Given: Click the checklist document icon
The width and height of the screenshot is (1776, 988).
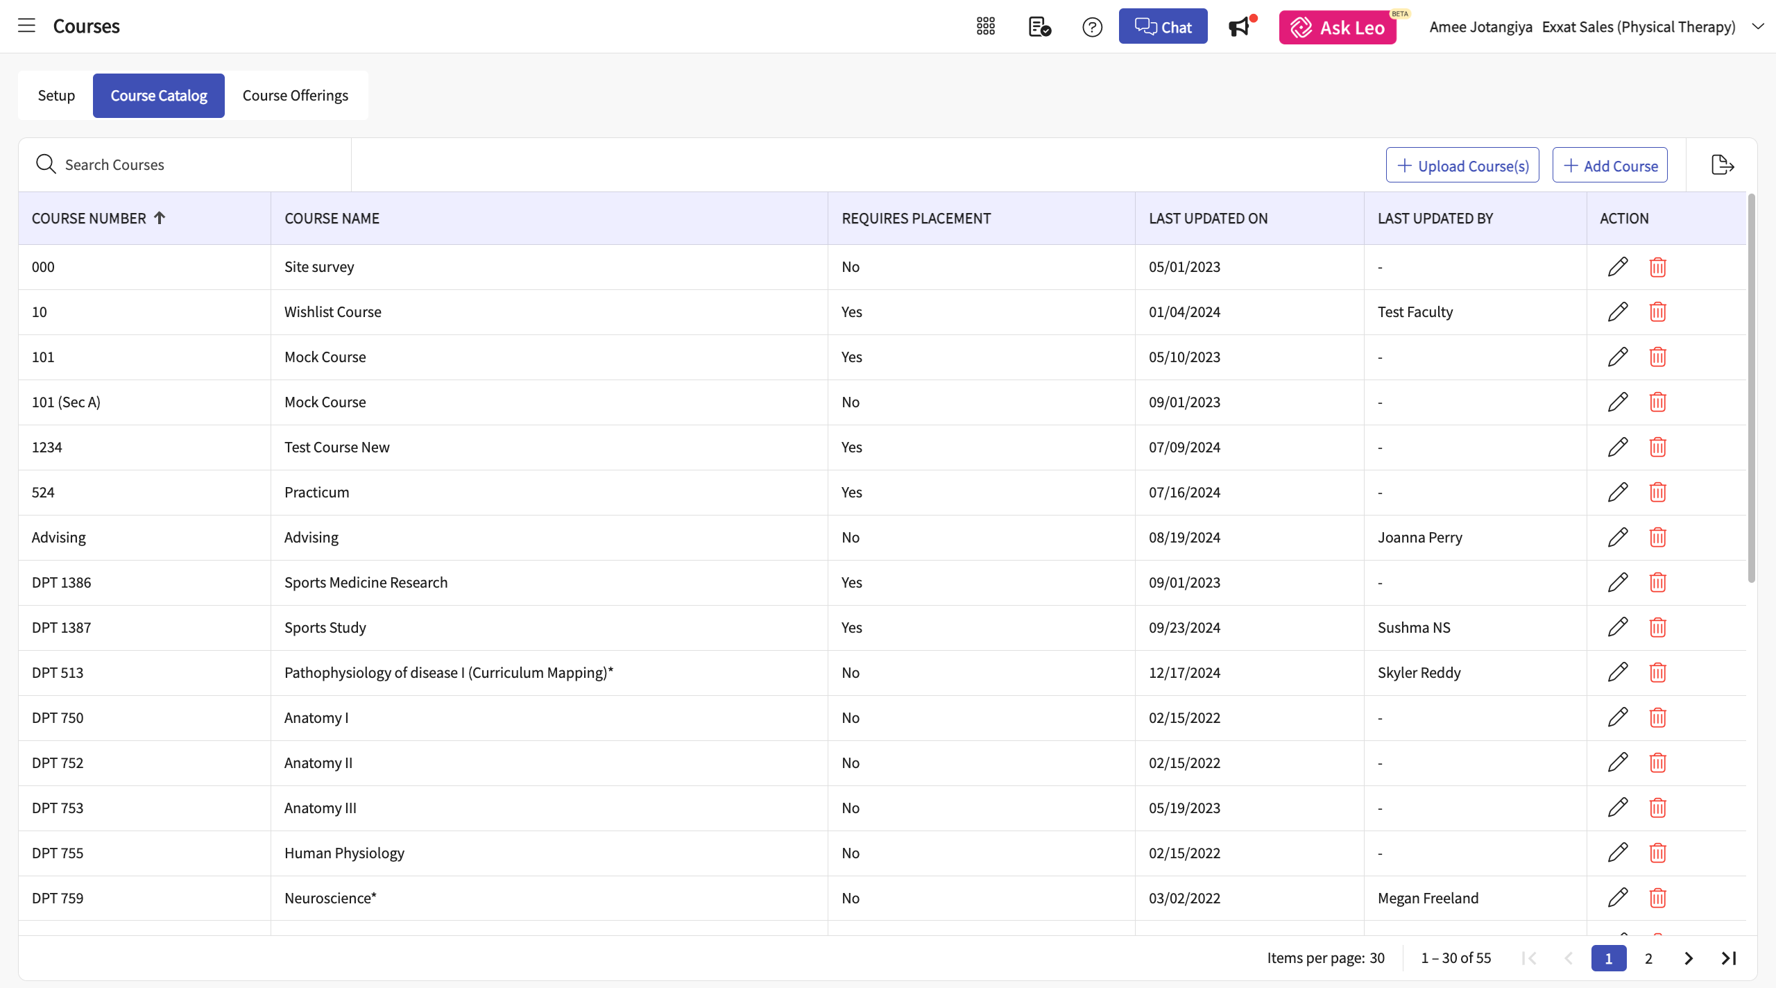Looking at the screenshot, I should pos(1039,27).
